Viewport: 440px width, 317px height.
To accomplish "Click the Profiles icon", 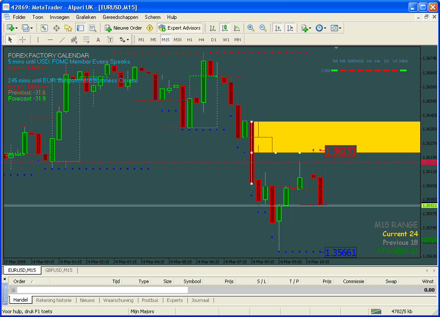I will 25,28.
